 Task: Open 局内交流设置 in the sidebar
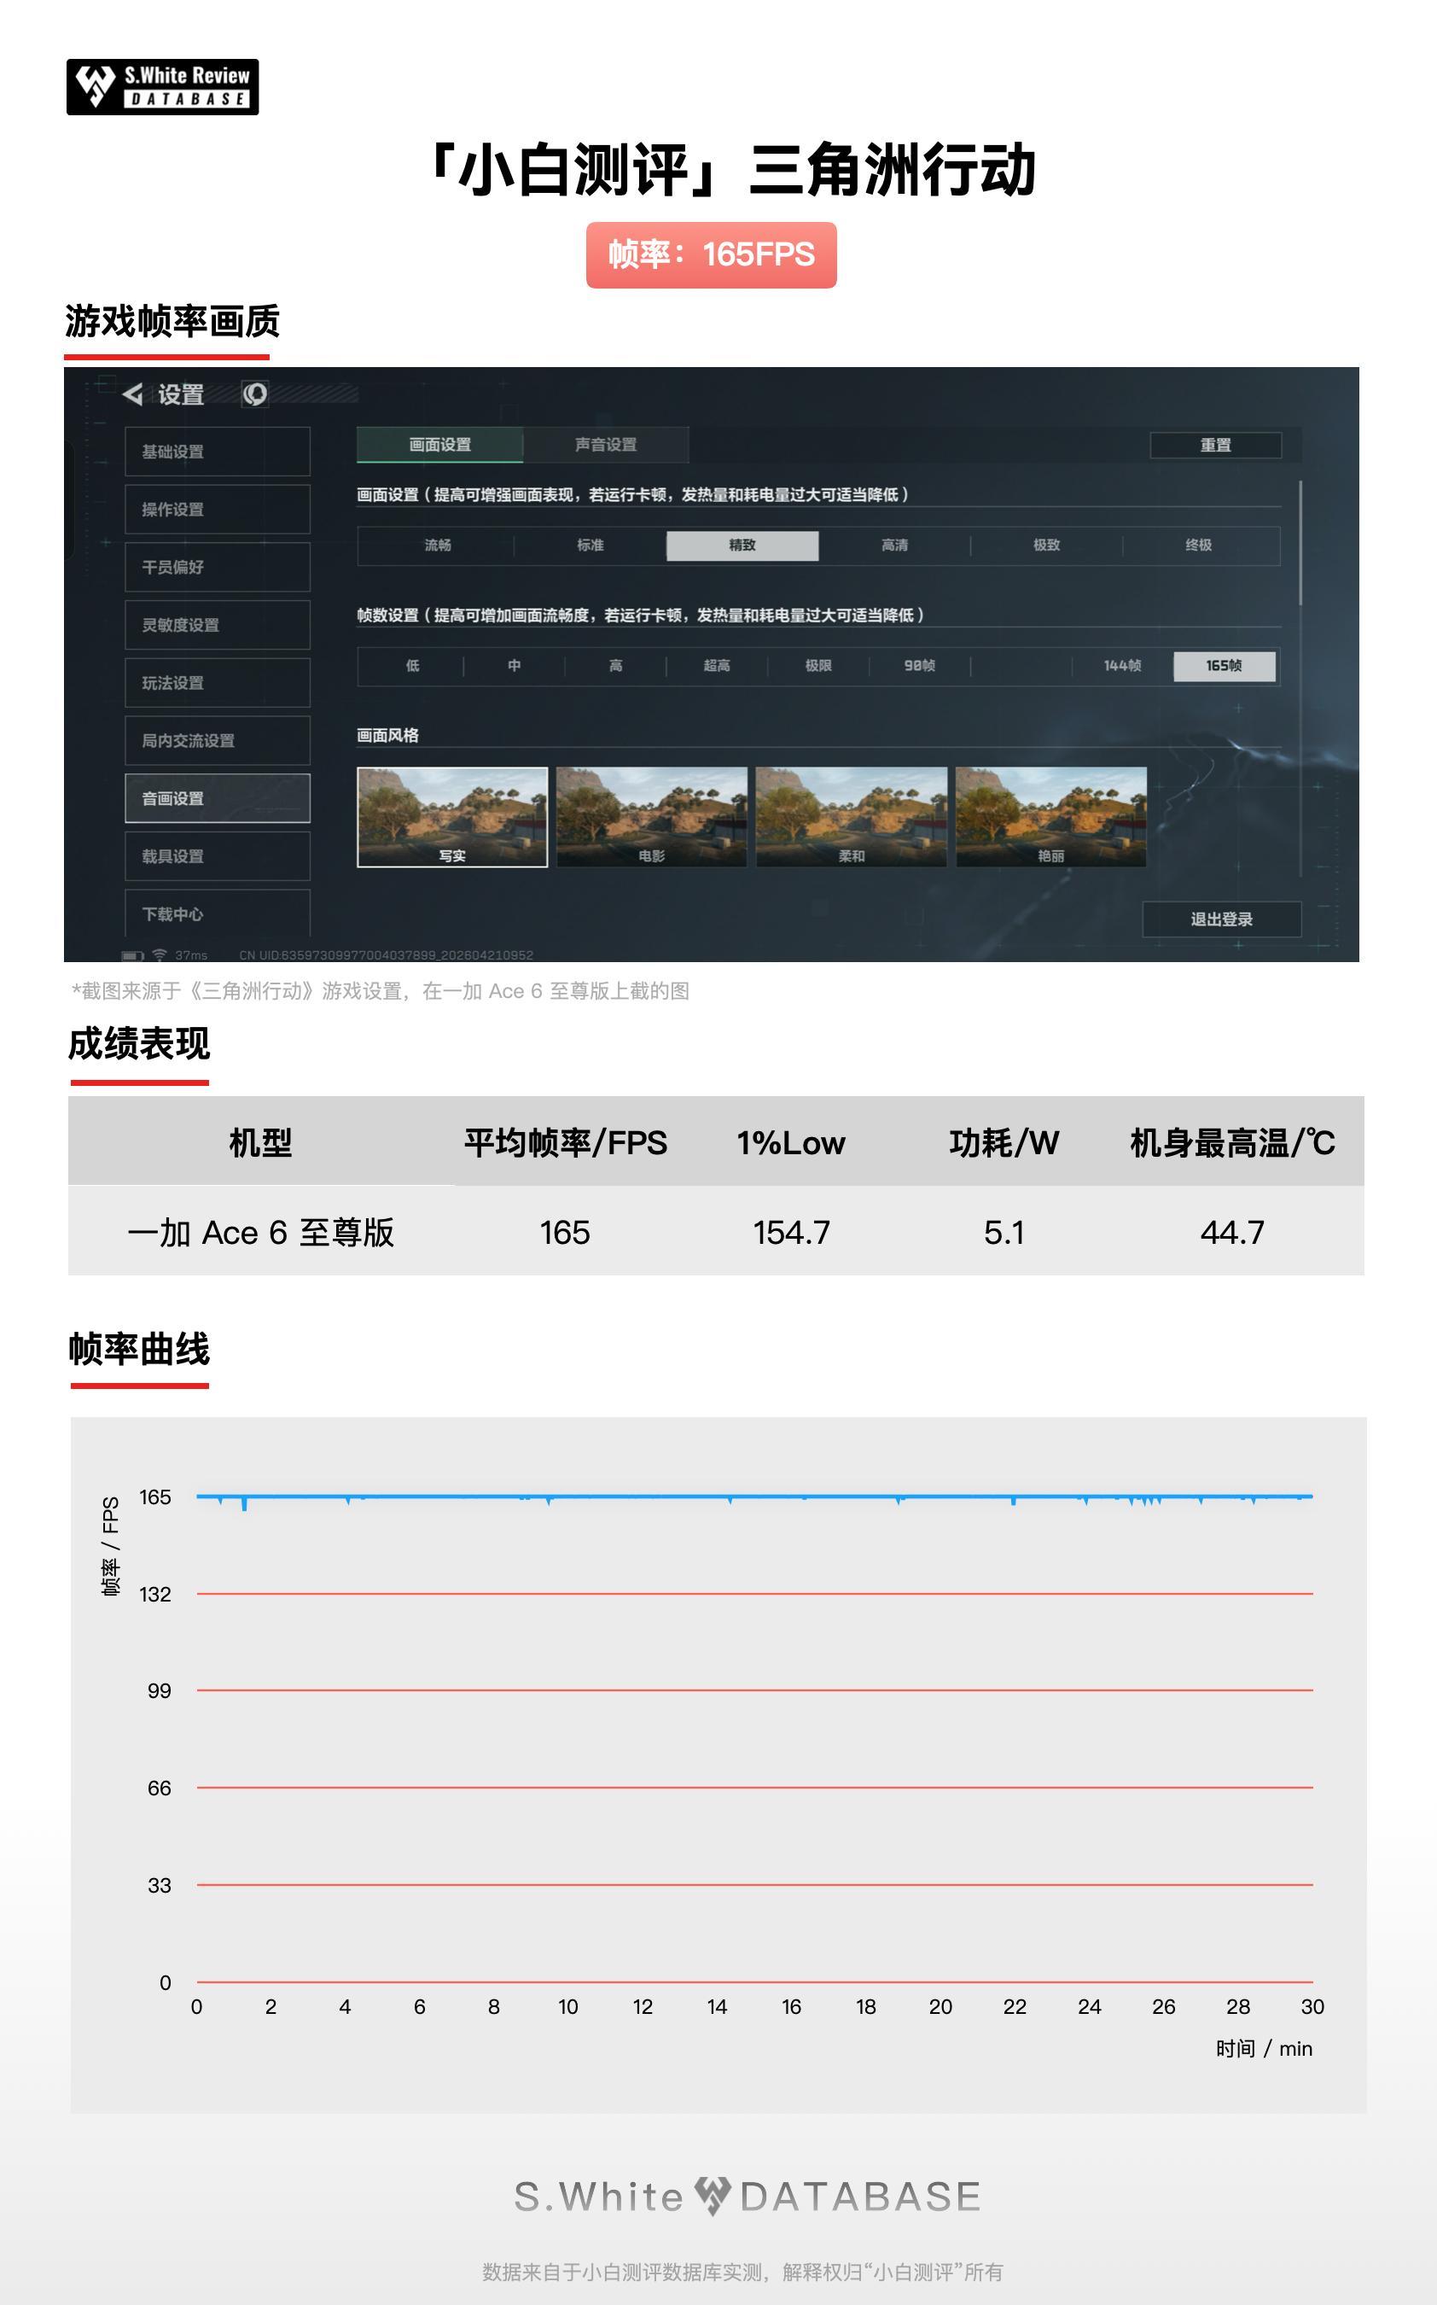[x=218, y=740]
